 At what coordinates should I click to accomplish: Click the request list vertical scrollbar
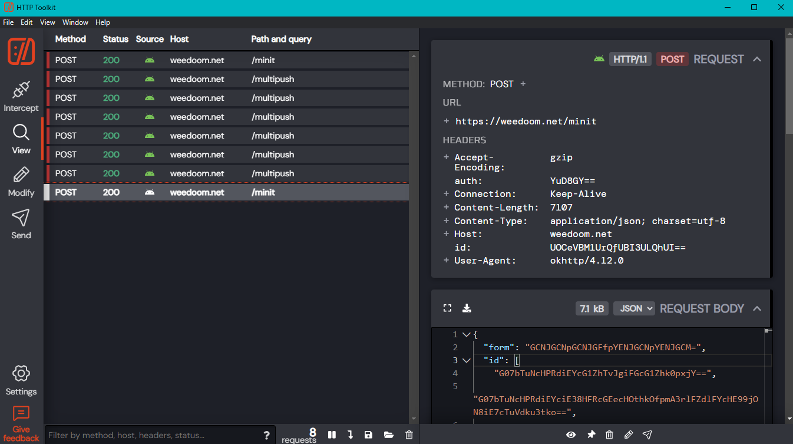[414, 236]
